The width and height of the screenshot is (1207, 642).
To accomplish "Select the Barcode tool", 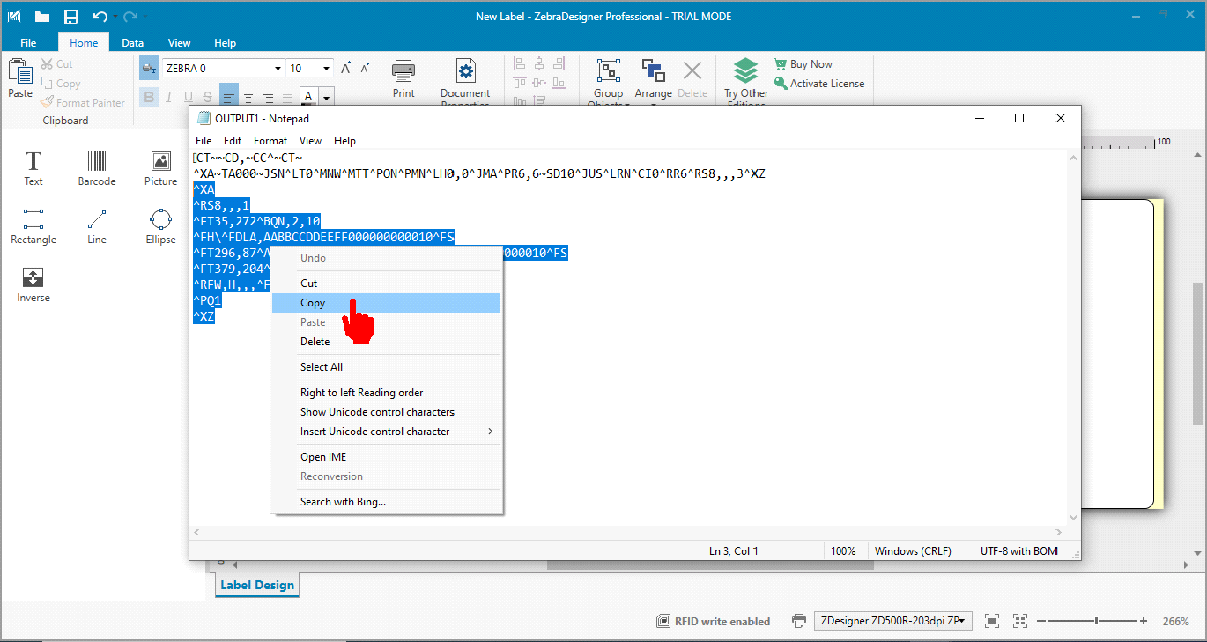I will (x=97, y=167).
